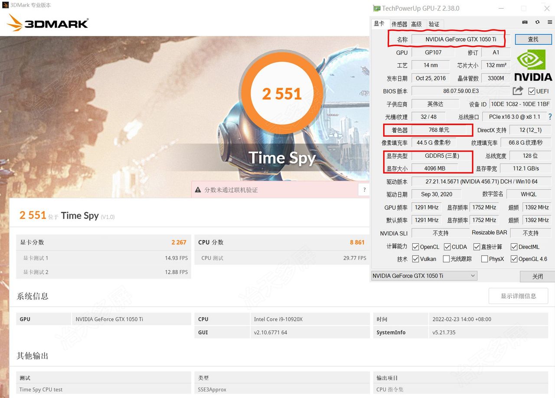The width and height of the screenshot is (555, 398).
Task: Toggle the PhysX checkbox
Action: tap(484, 259)
